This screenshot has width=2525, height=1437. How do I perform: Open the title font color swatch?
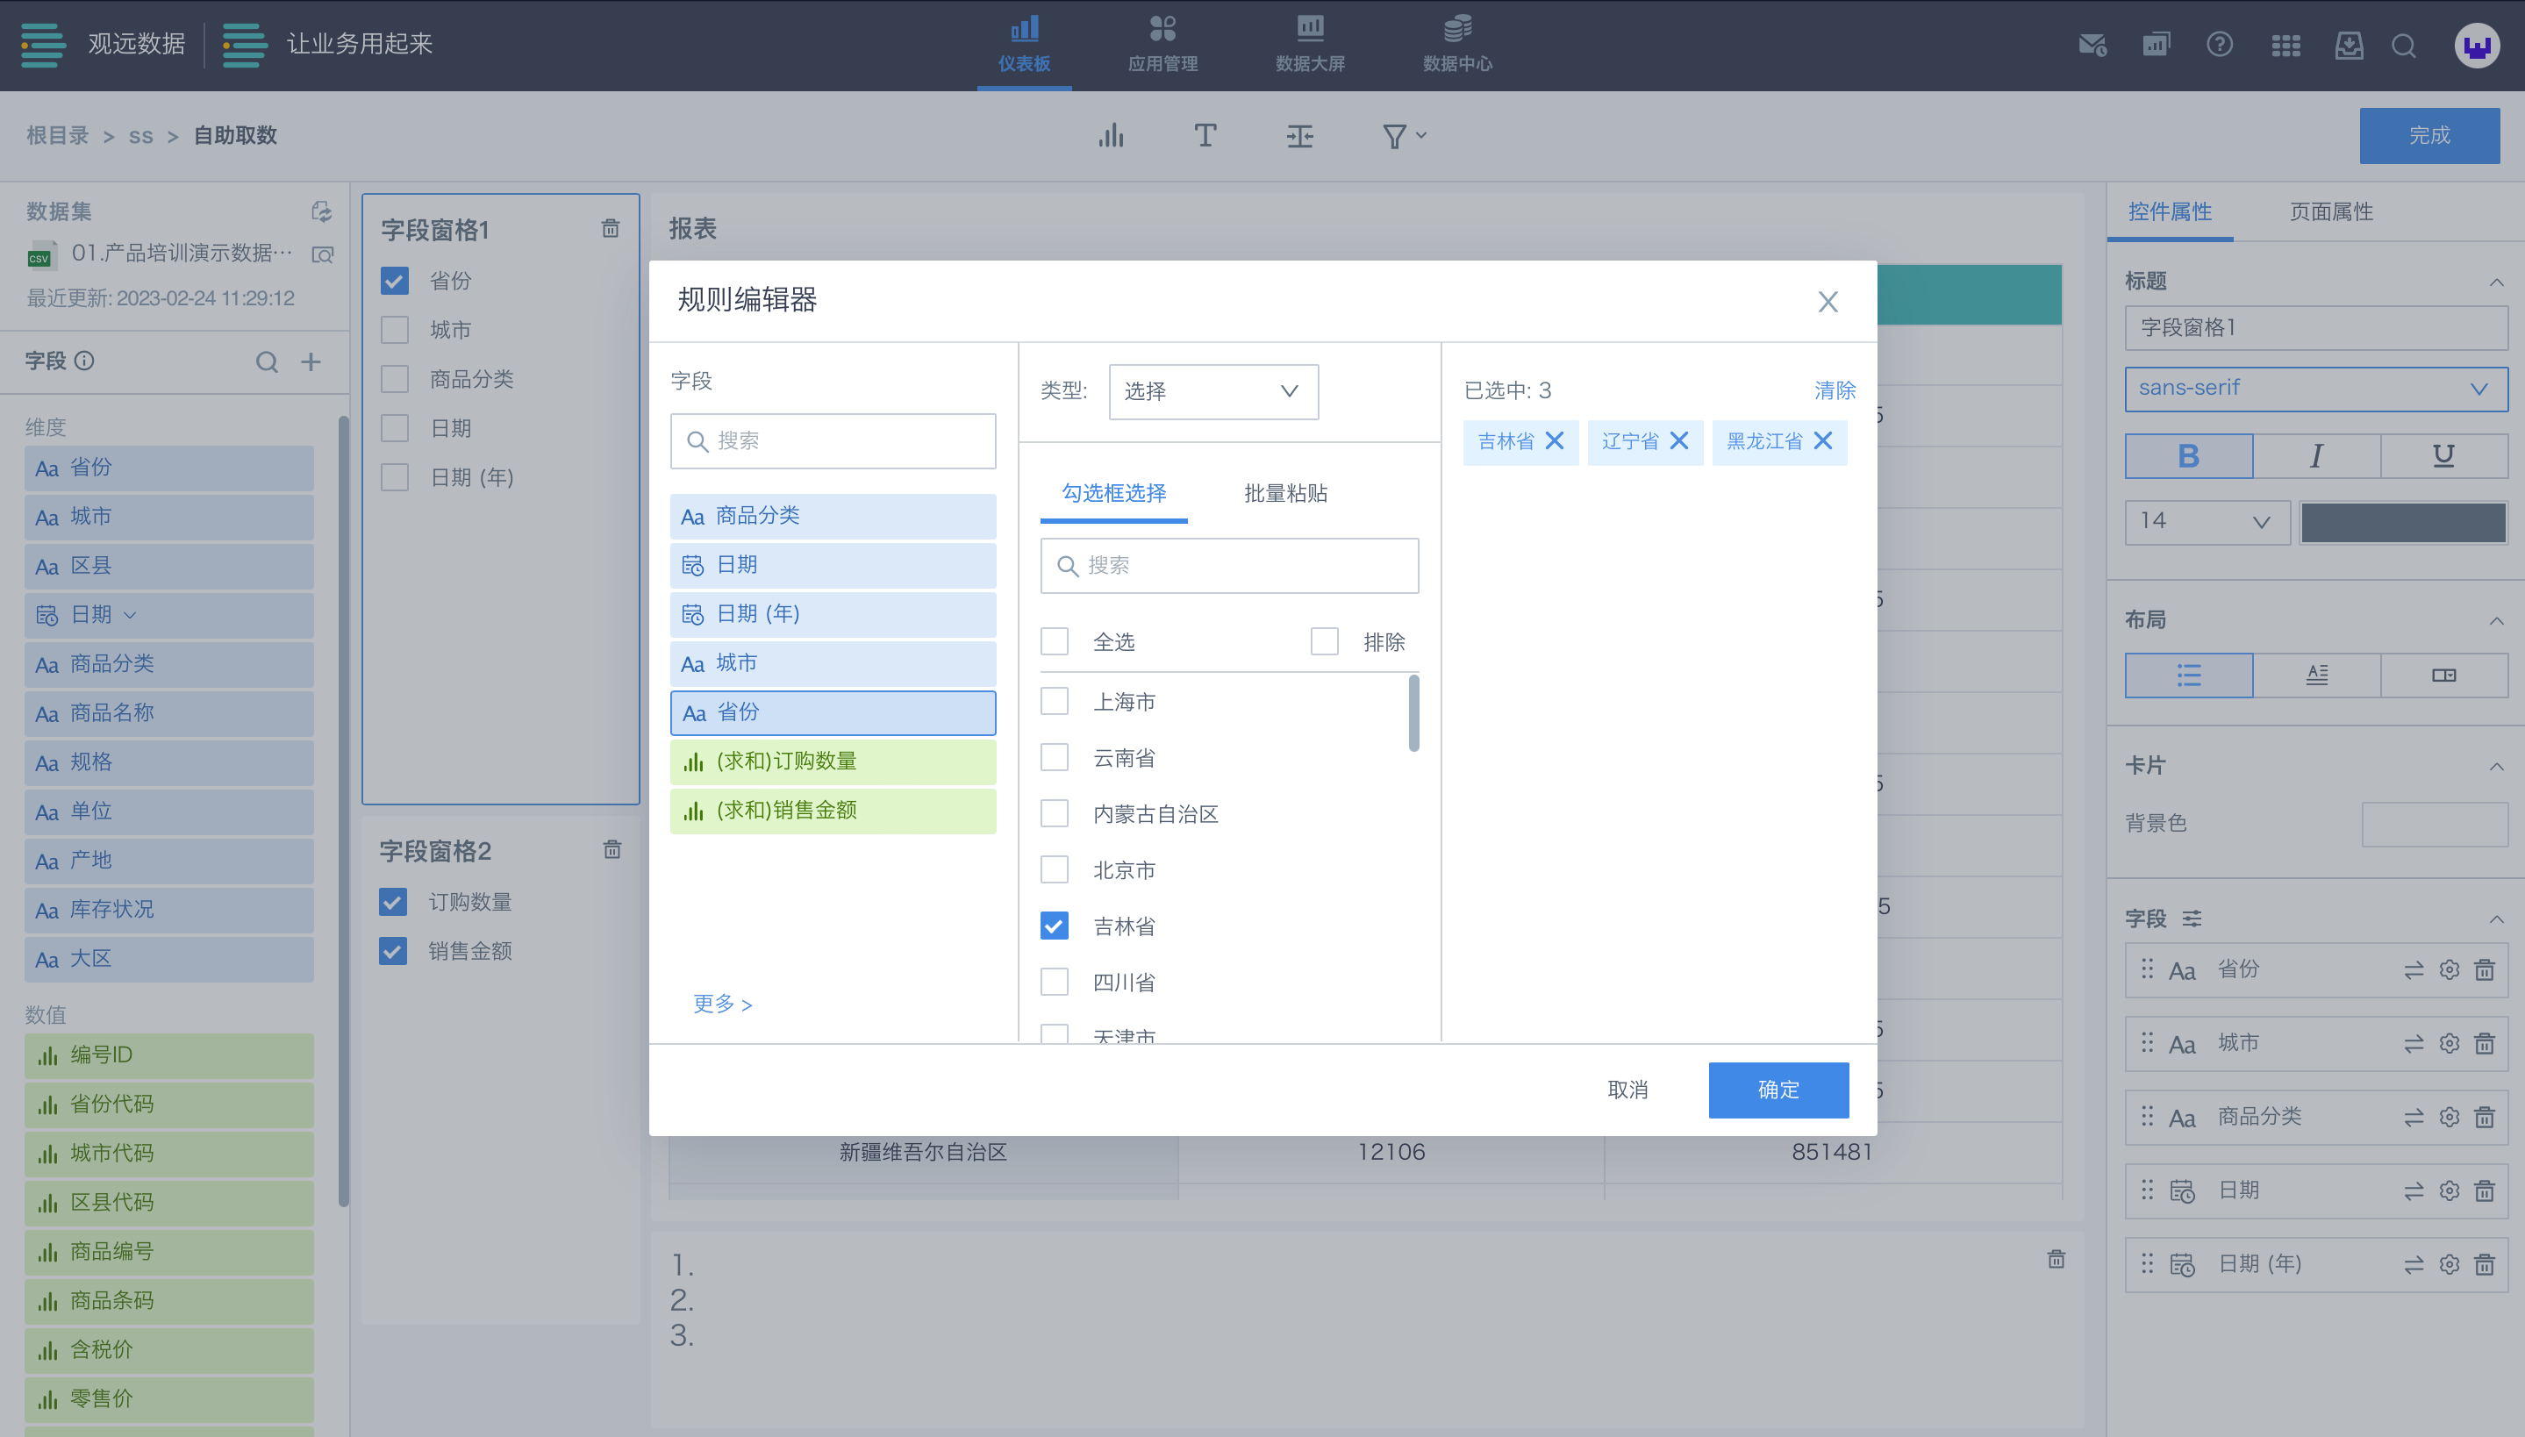click(x=2403, y=521)
